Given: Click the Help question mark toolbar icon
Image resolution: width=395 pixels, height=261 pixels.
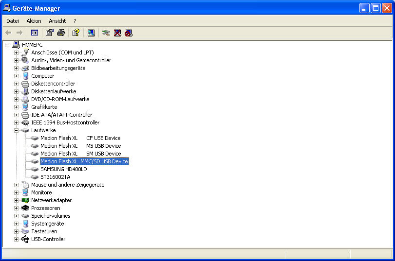Looking at the screenshot, I should click(76, 33).
